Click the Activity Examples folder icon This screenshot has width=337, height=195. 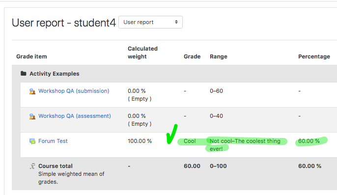24,74
